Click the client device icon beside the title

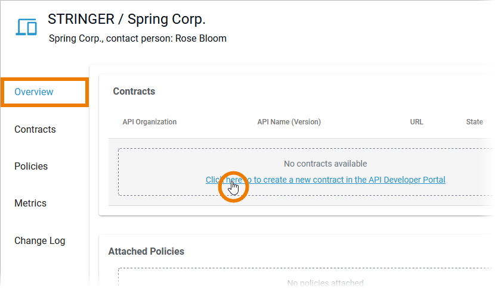(x=27, y=27)
